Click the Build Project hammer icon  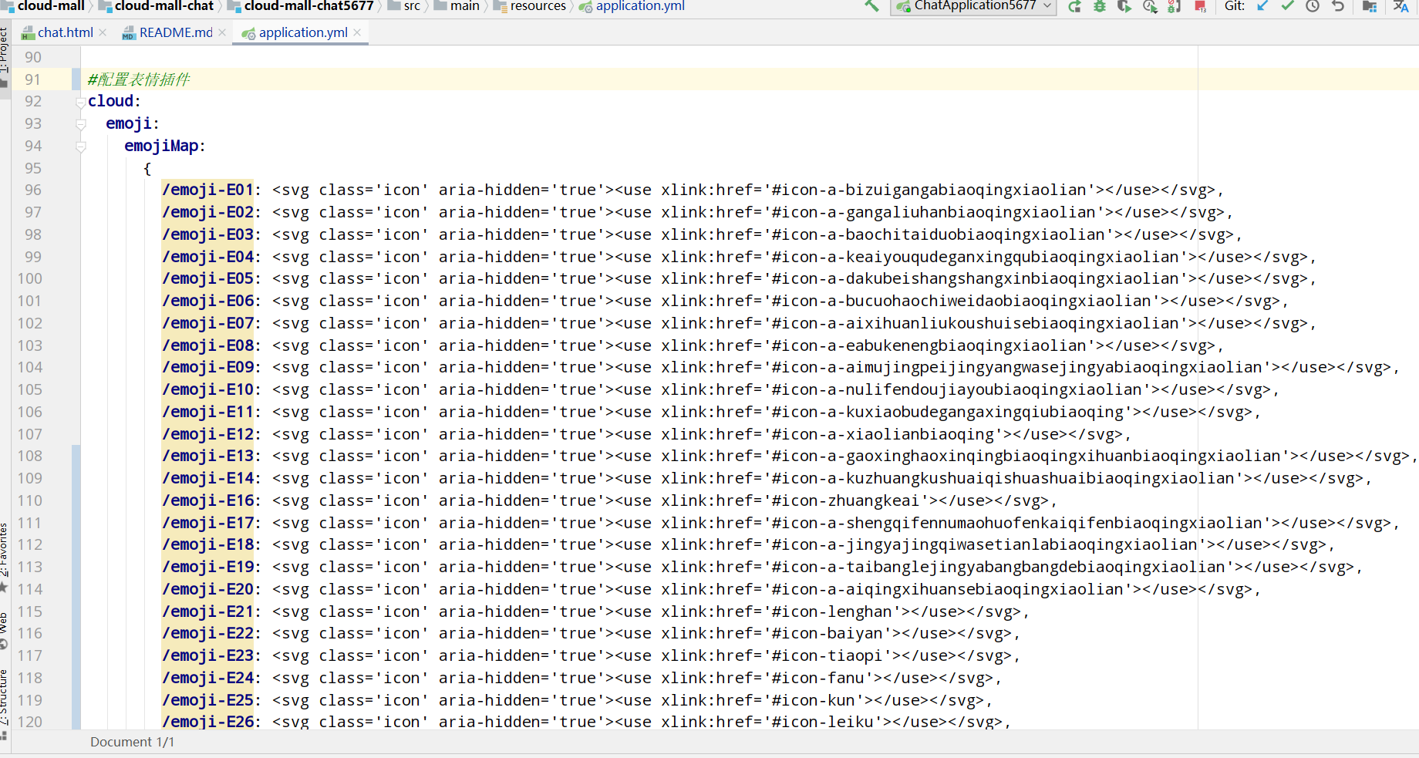click(871, 6)
